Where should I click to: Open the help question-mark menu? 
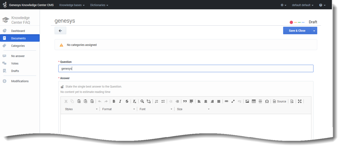coord(322,5)
